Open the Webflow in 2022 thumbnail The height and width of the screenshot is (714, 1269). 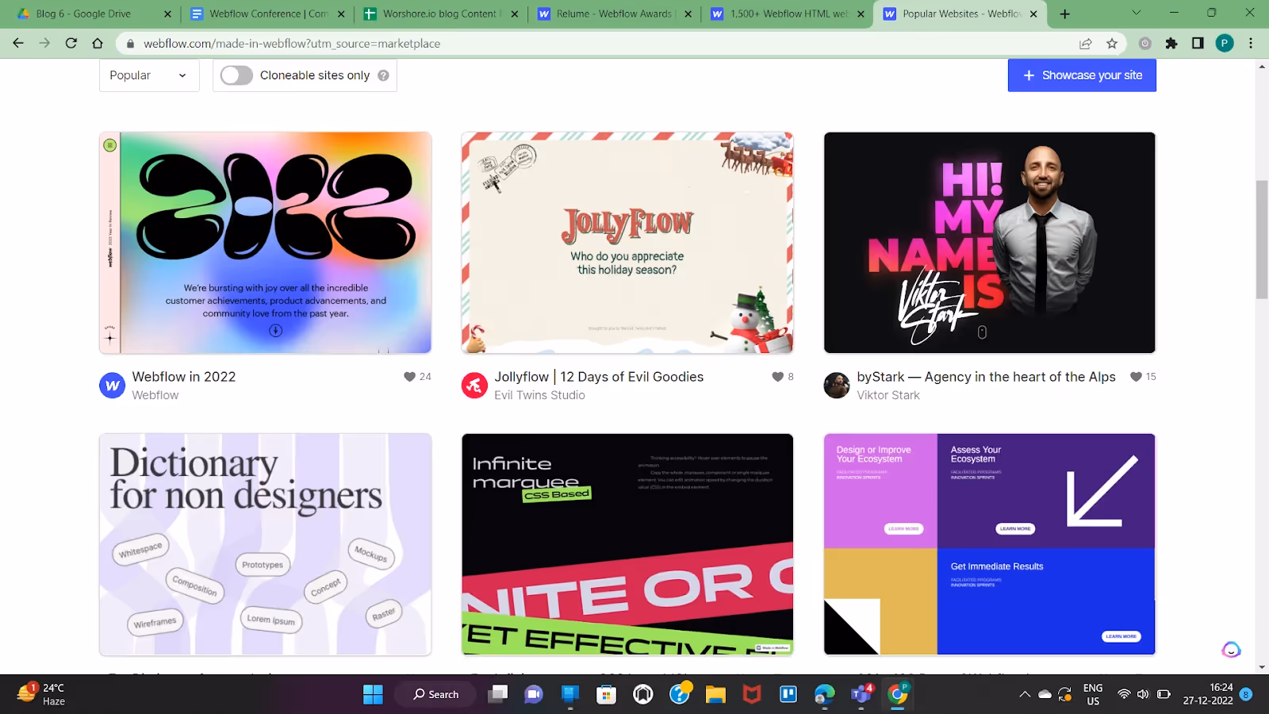point(265,243)
